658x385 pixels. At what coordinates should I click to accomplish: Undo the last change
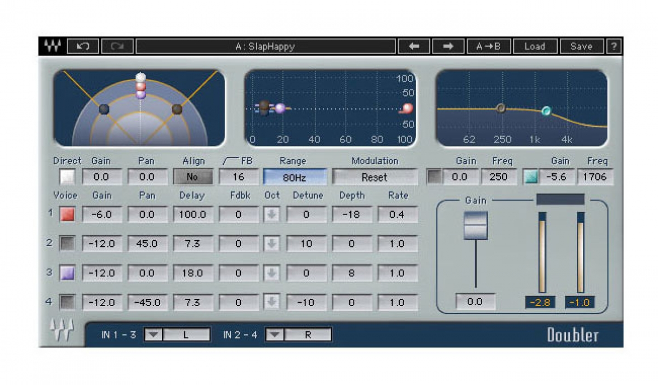click(x=83, y=46)
